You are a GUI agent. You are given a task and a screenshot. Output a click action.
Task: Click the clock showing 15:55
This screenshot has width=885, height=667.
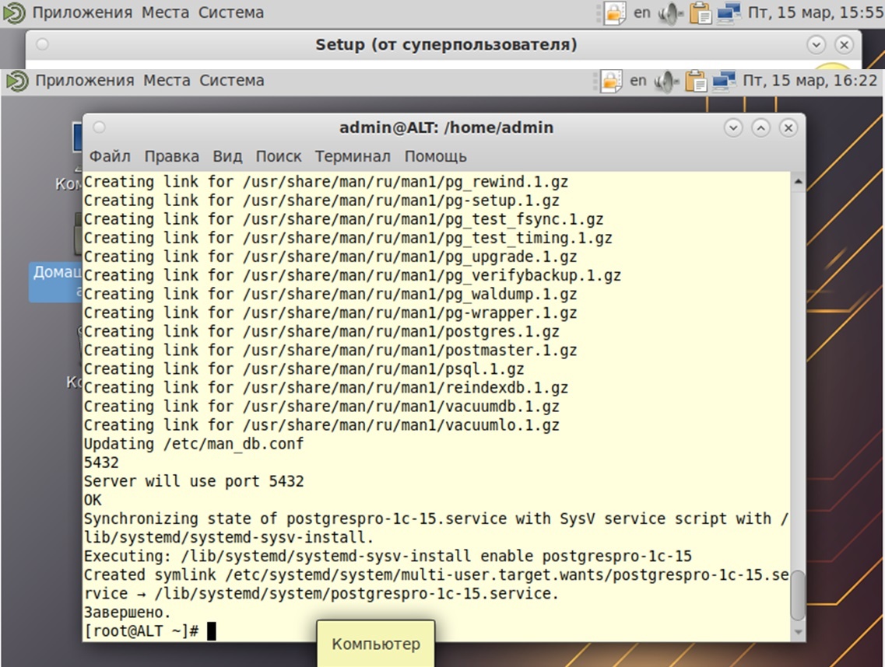[815, 12]
